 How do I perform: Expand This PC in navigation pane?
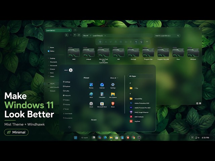pos(46,84)
